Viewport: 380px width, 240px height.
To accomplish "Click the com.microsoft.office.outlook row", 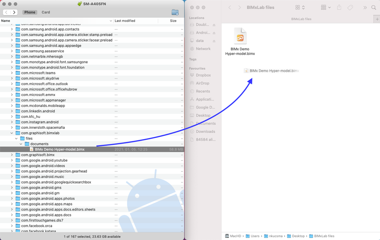I will point(92,84).
